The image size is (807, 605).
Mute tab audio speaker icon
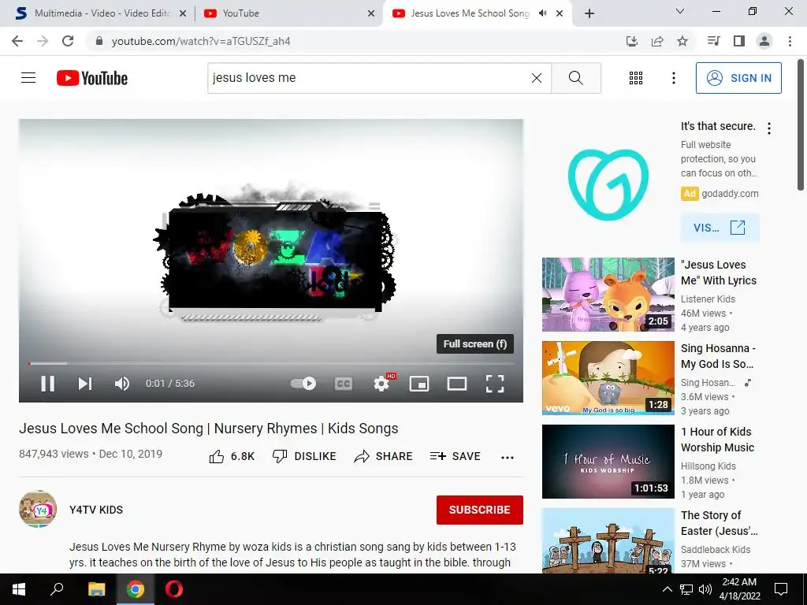click(542, 13)
